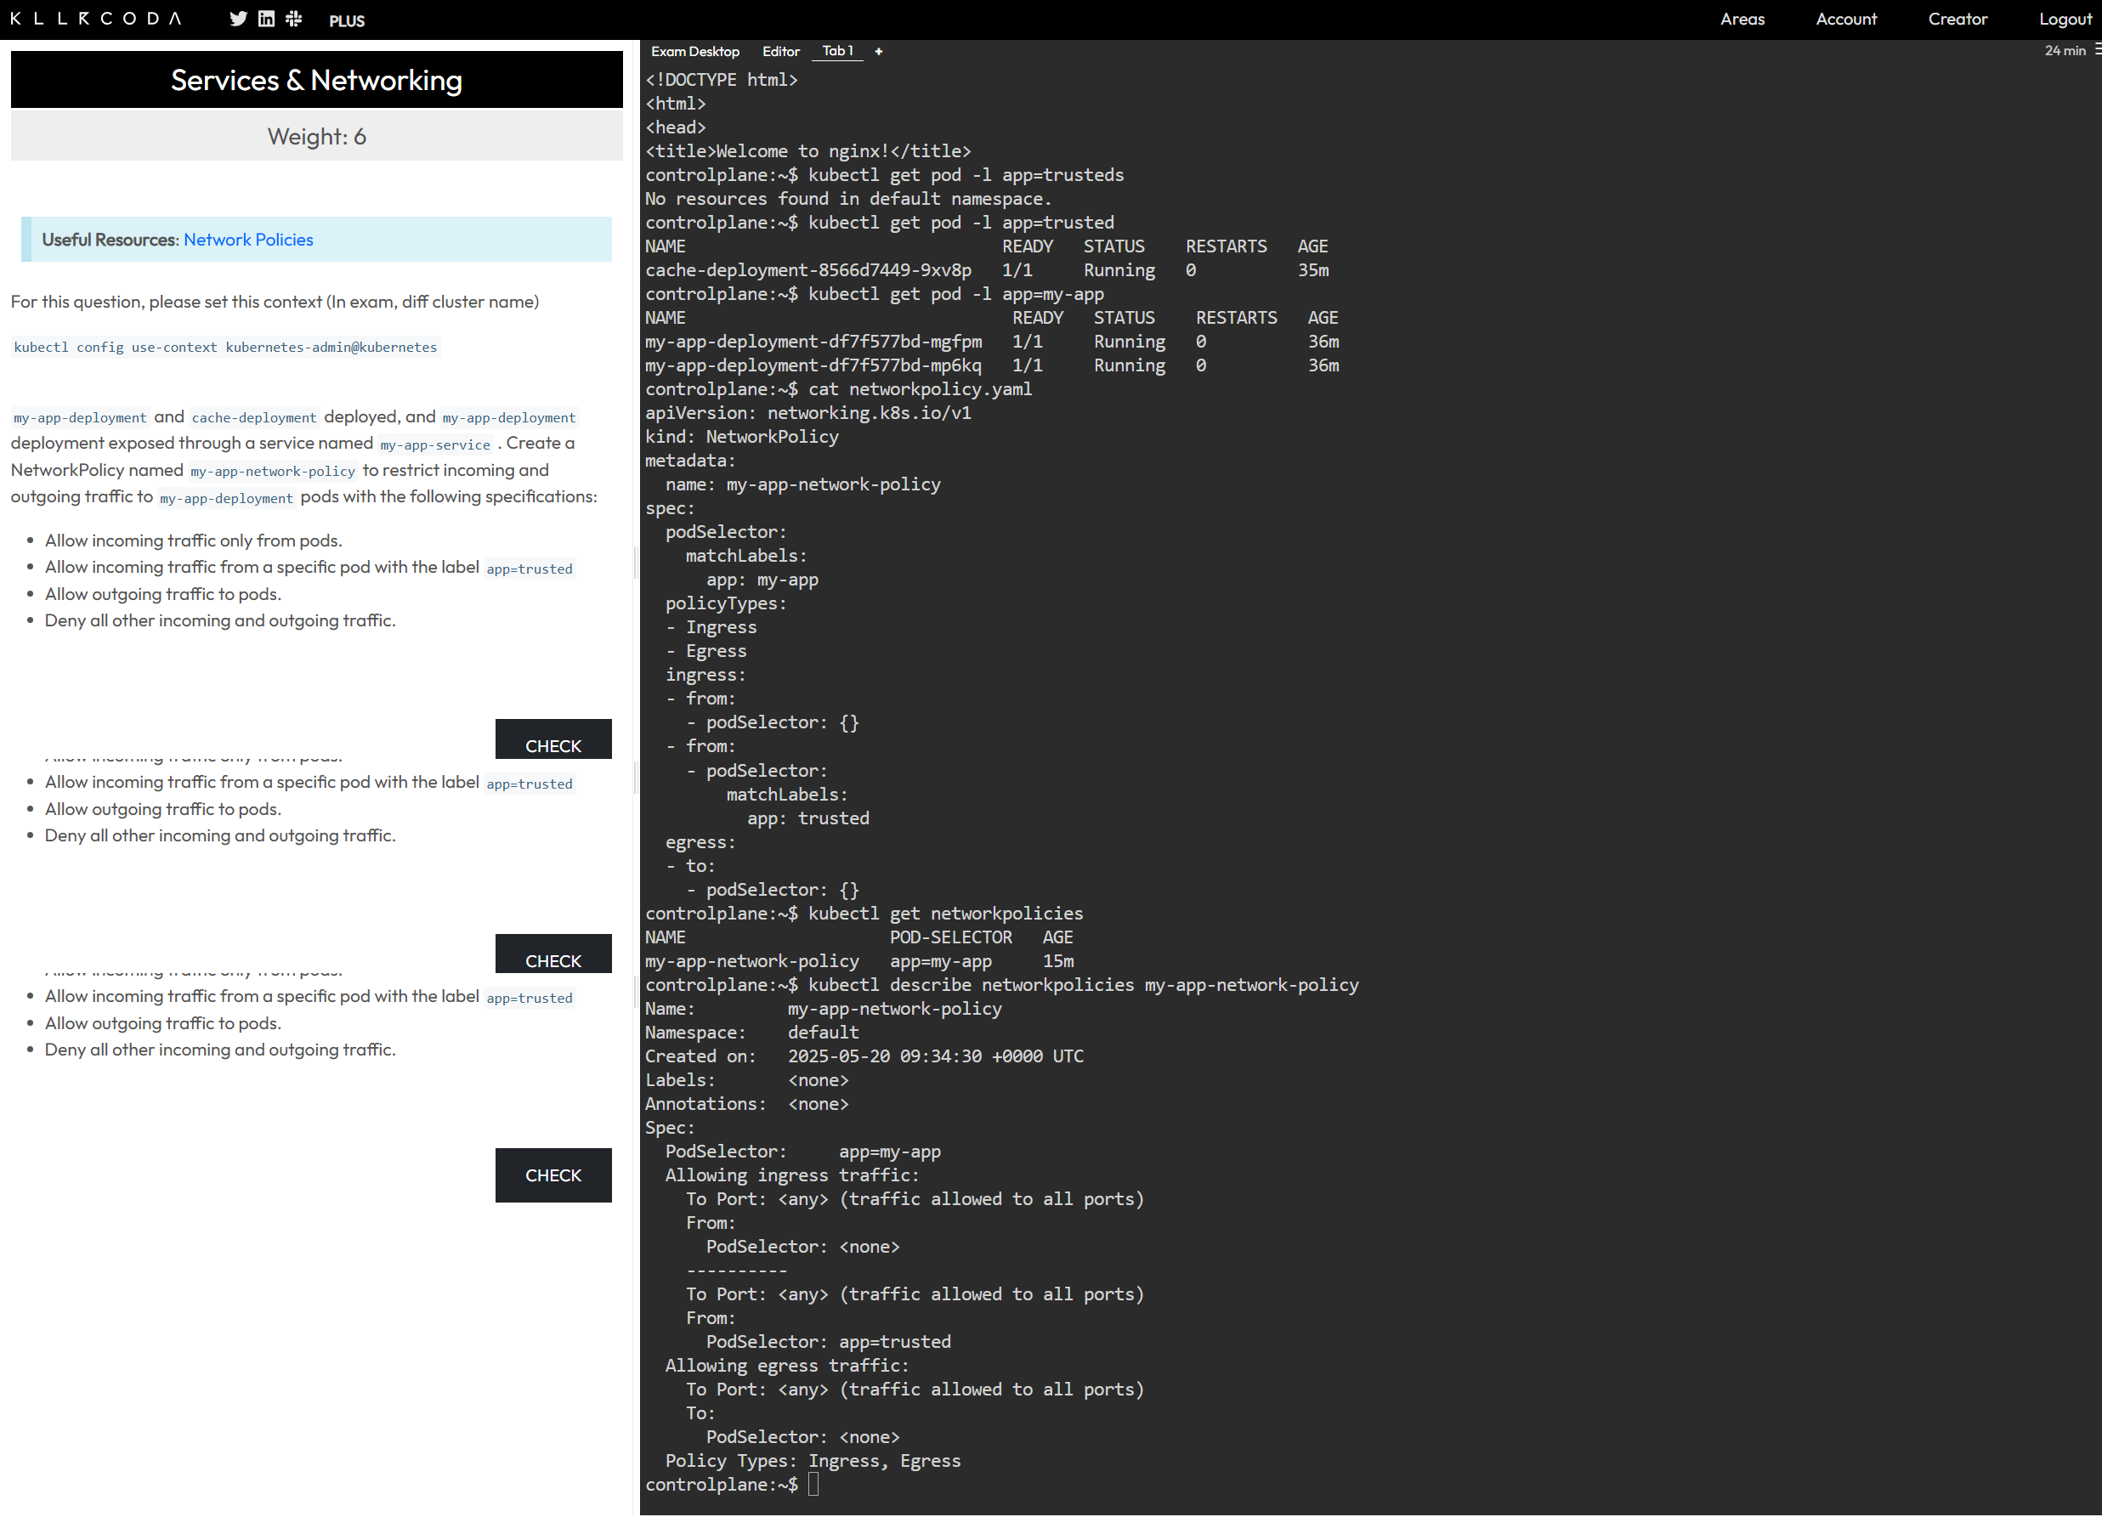Add a new terminal tab with plus
This screenshot has height=1517, width=2102.
point(879,52)
